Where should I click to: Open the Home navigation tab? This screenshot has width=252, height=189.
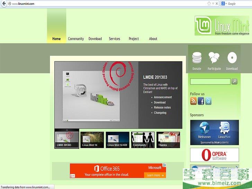coord(56,39)
